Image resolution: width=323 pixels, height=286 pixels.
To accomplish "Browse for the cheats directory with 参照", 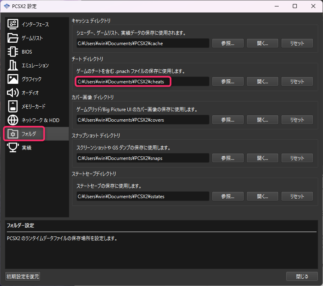I will [x=228, y=82].
